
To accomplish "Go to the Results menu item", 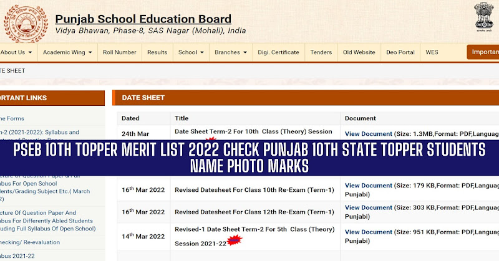I will [x=157, y=52].
